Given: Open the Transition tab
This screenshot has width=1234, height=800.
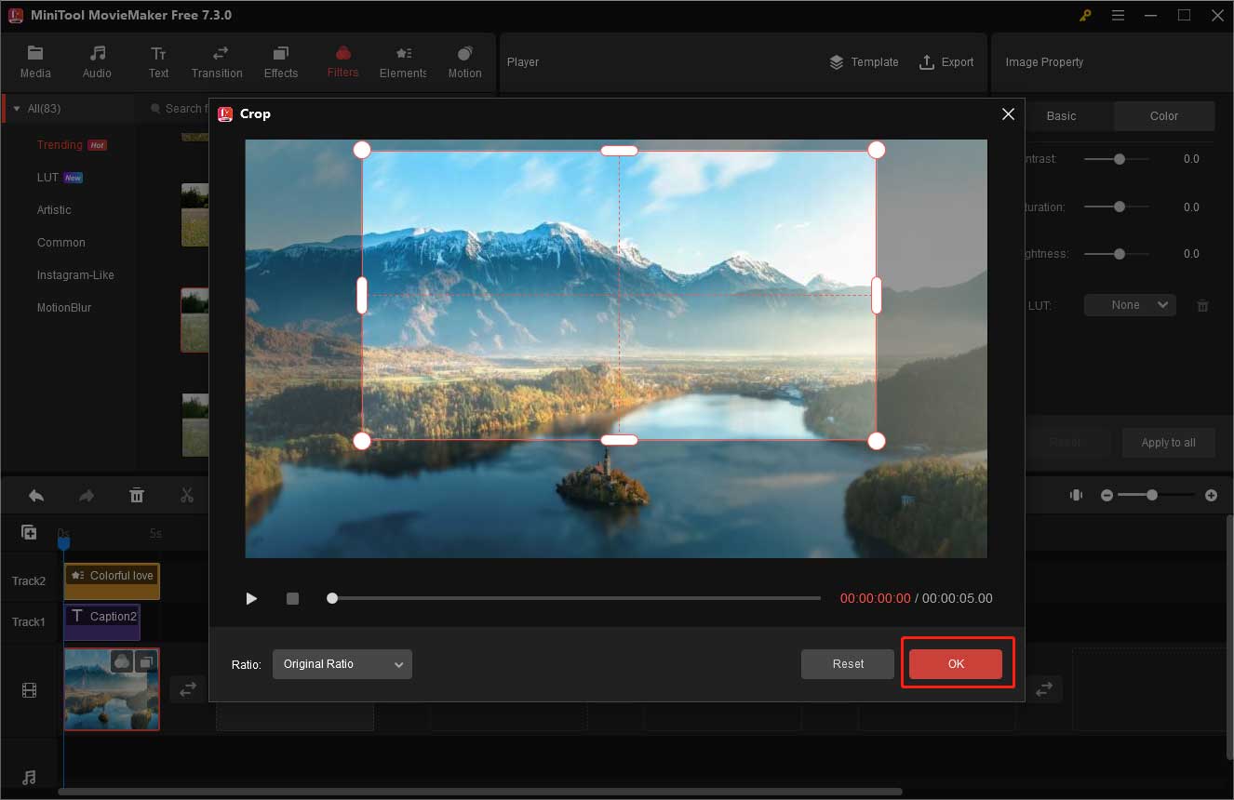Looking at the screenshot, I should [217, 61].
